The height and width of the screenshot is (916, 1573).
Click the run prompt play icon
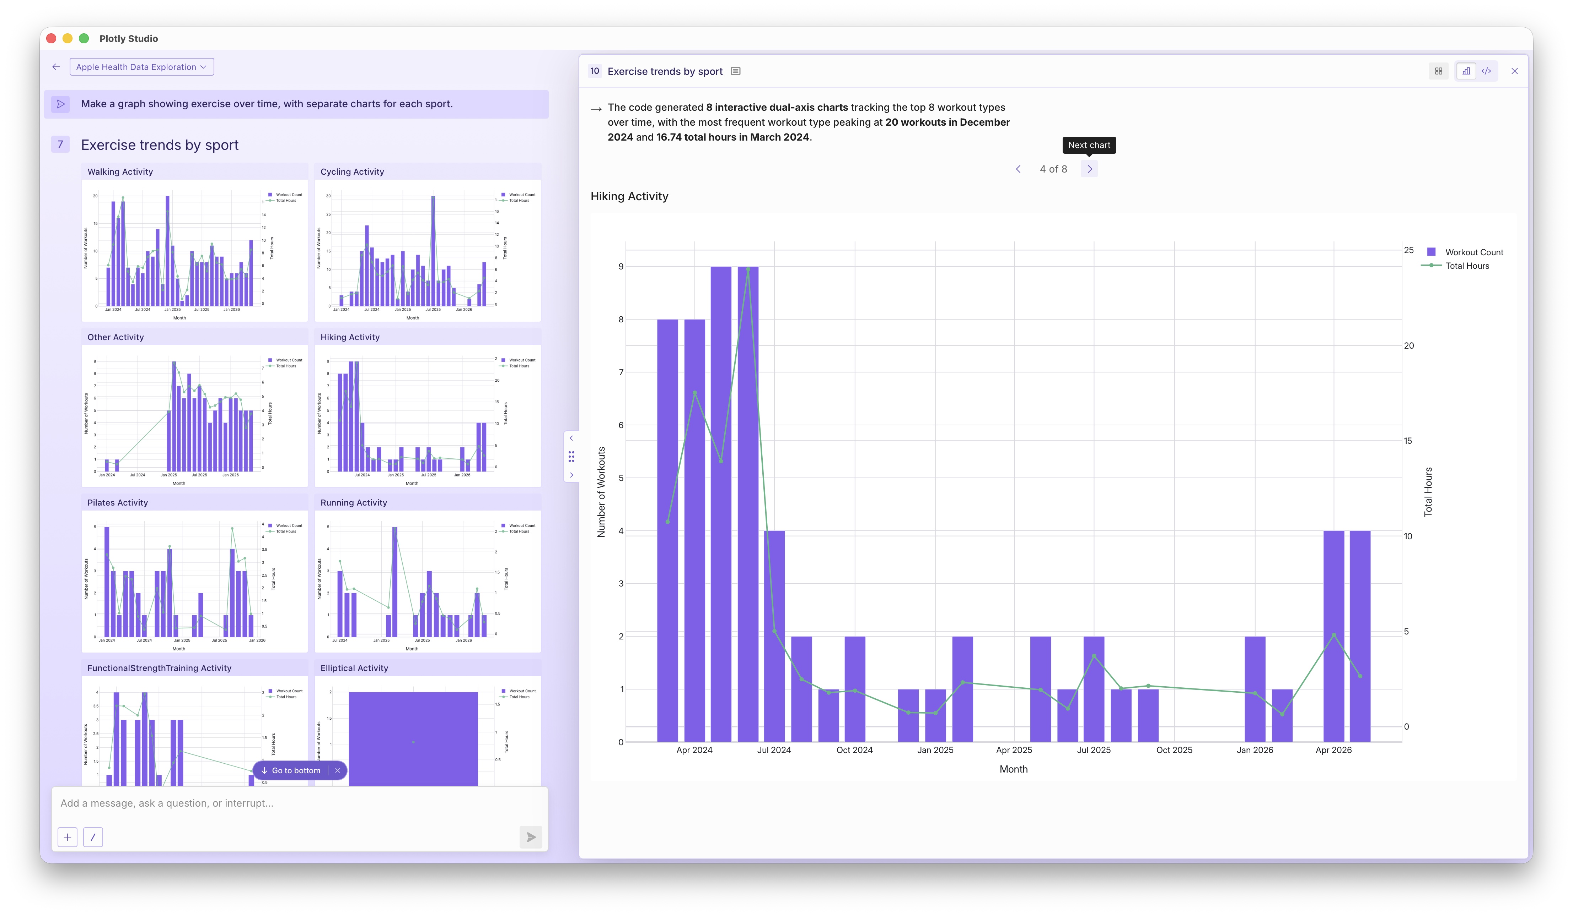point(60,104)
